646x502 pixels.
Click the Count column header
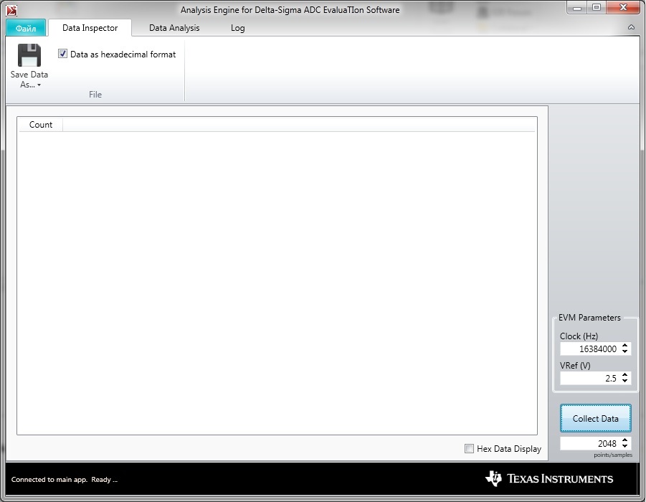40,125
